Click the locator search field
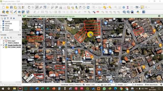The height and width of the screenshot is (91, 163). coord(16,85)
